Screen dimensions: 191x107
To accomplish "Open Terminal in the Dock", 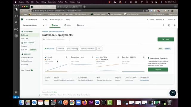I will pos(104,103).
